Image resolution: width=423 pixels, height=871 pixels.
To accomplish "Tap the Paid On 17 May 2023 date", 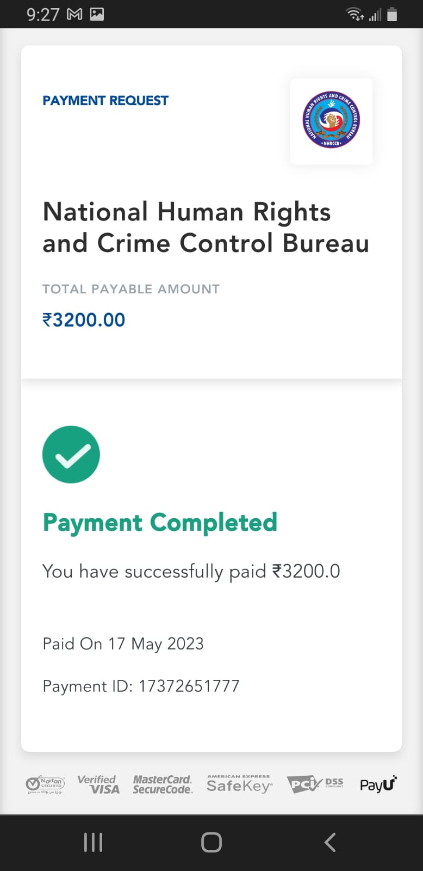I will click(123, 643).
